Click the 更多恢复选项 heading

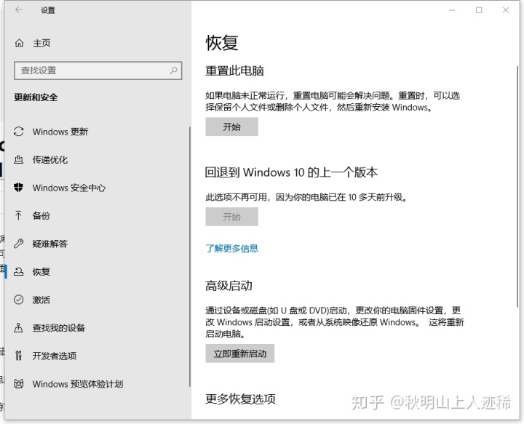pyautogui.click(x=240, y=399)
